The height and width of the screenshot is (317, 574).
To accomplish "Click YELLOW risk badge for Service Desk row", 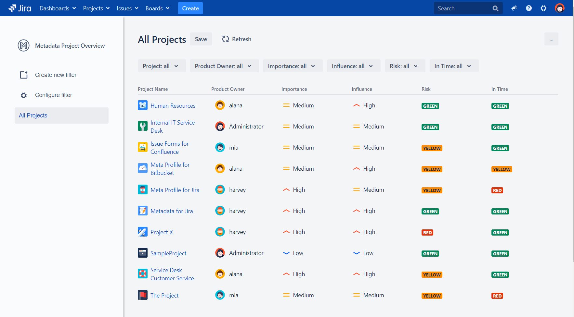I will tap(432, 274).
